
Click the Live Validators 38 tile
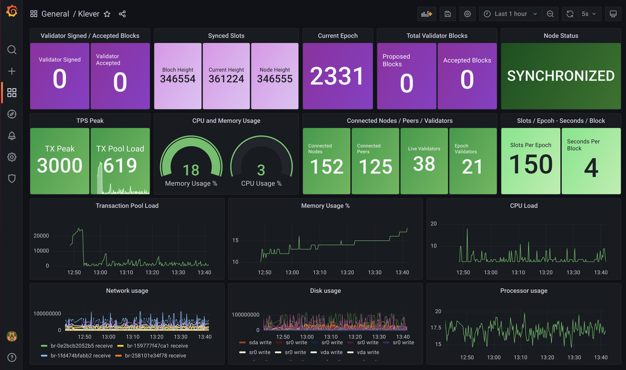click(x=424, y=161)
